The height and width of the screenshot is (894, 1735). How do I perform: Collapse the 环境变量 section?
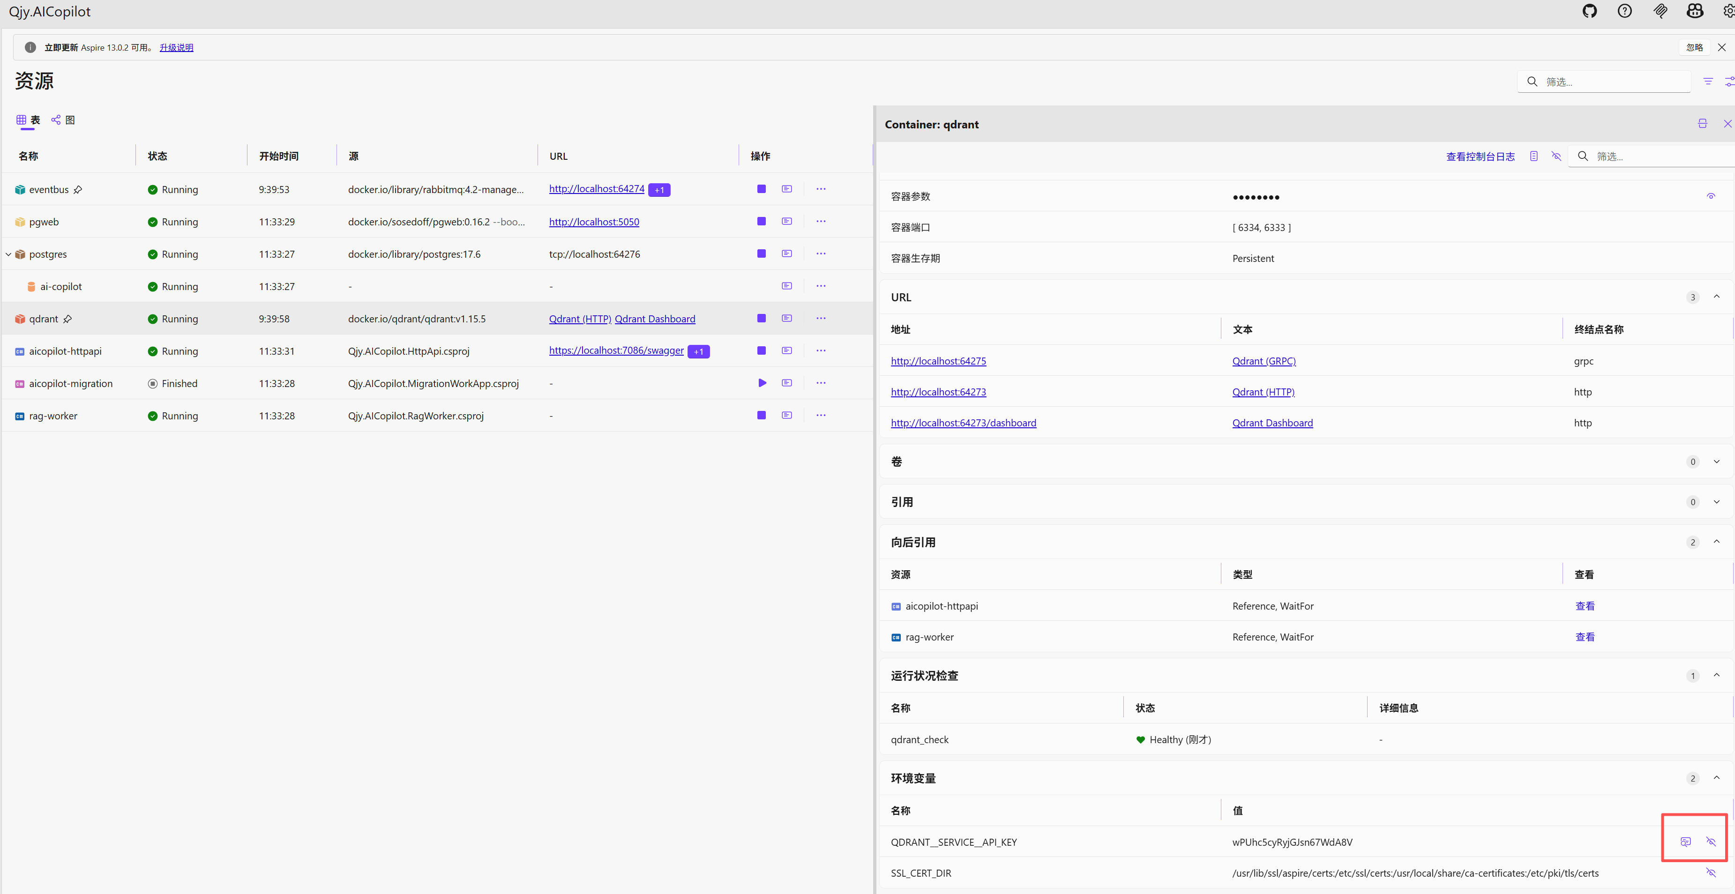point(1716,778)
